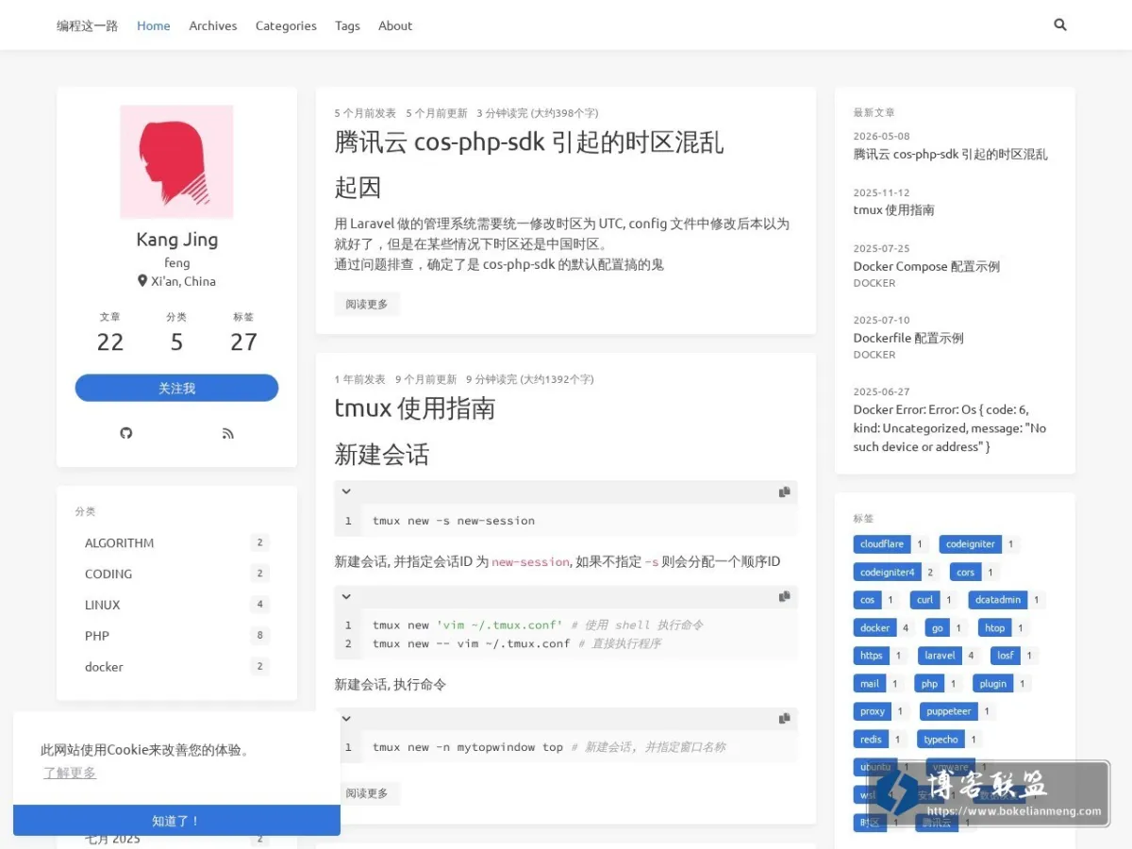Open post title tmux 使用指南

[415, 408]
